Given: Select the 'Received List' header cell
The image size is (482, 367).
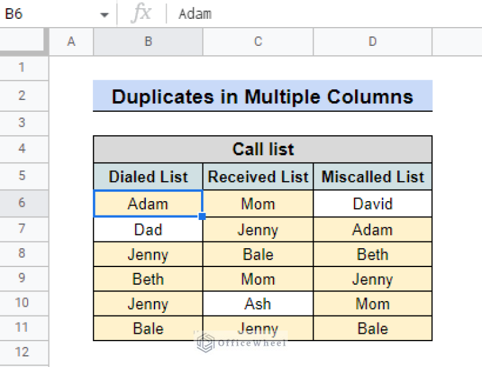Looking at the screenshot, I should tap(258, 177).
